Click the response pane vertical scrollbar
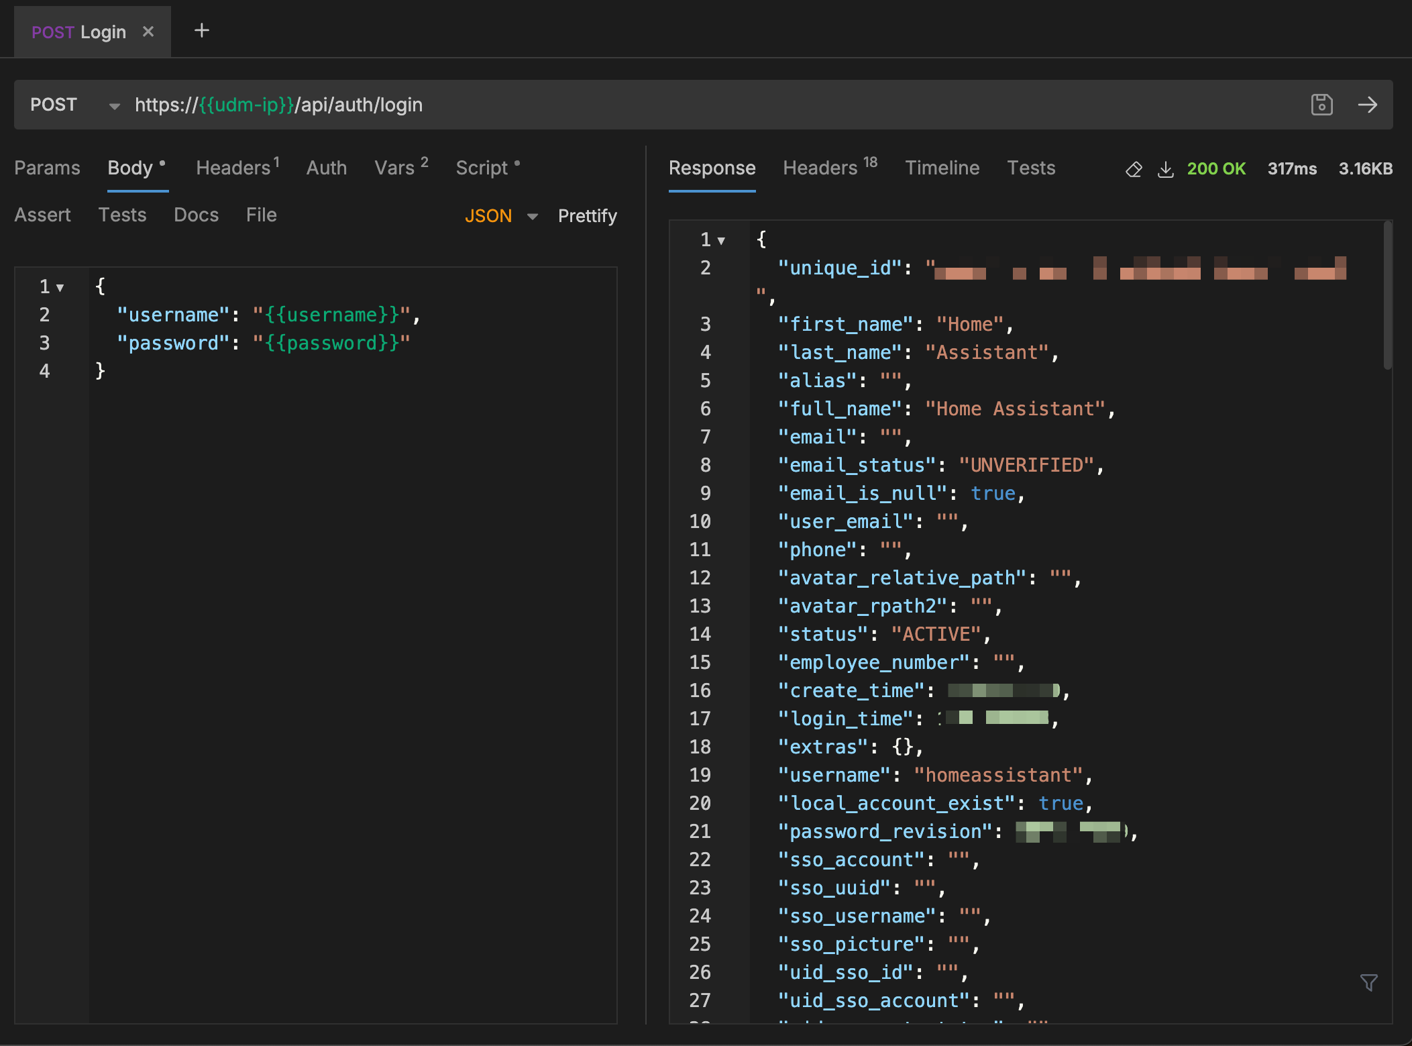Screen dimensions: 1412x1046 click(x=1387, y=295)
